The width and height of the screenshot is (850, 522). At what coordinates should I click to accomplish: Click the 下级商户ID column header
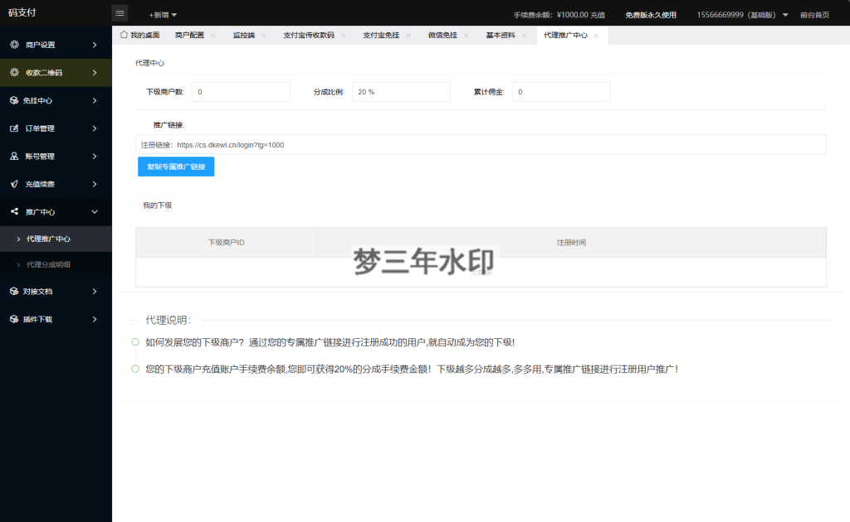[226, 242]
